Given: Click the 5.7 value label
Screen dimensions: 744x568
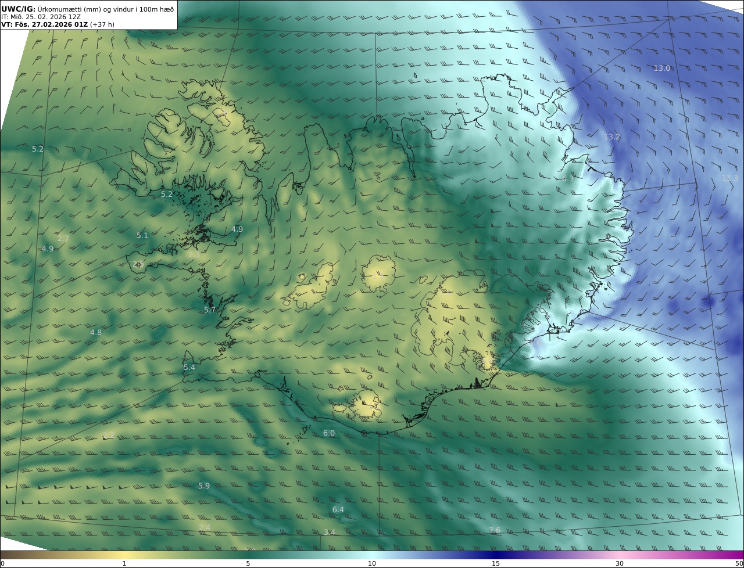Looking at the screenshot, I should tap(210, 310).
